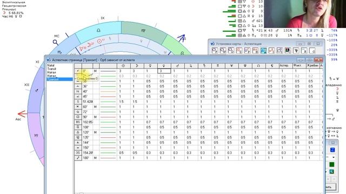Select the opposition 180° aspect symbol button

(78, 158)
